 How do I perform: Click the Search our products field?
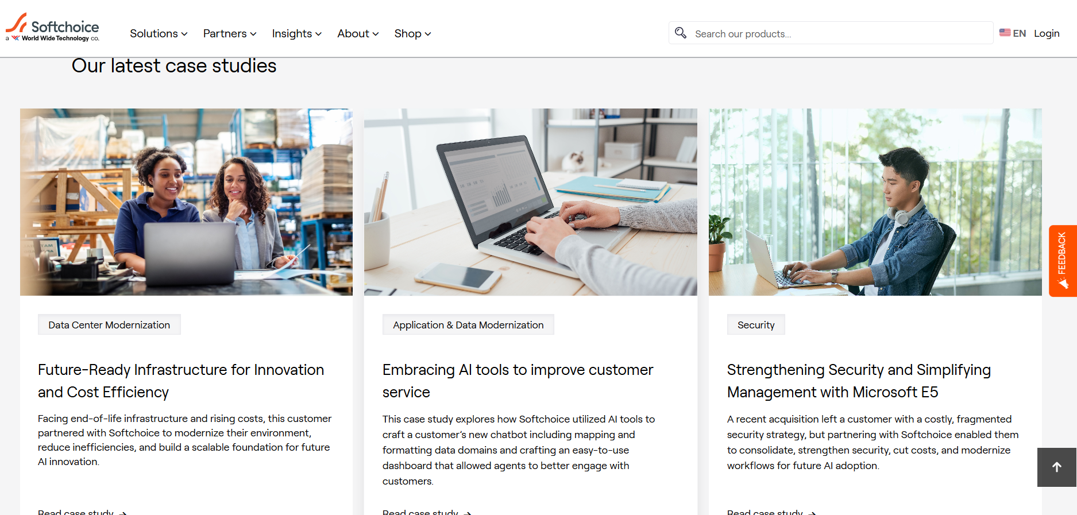(831, 33)
